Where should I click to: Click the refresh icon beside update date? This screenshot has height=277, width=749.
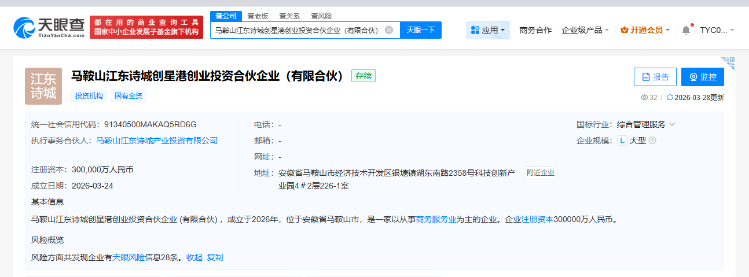coord(670,98)
